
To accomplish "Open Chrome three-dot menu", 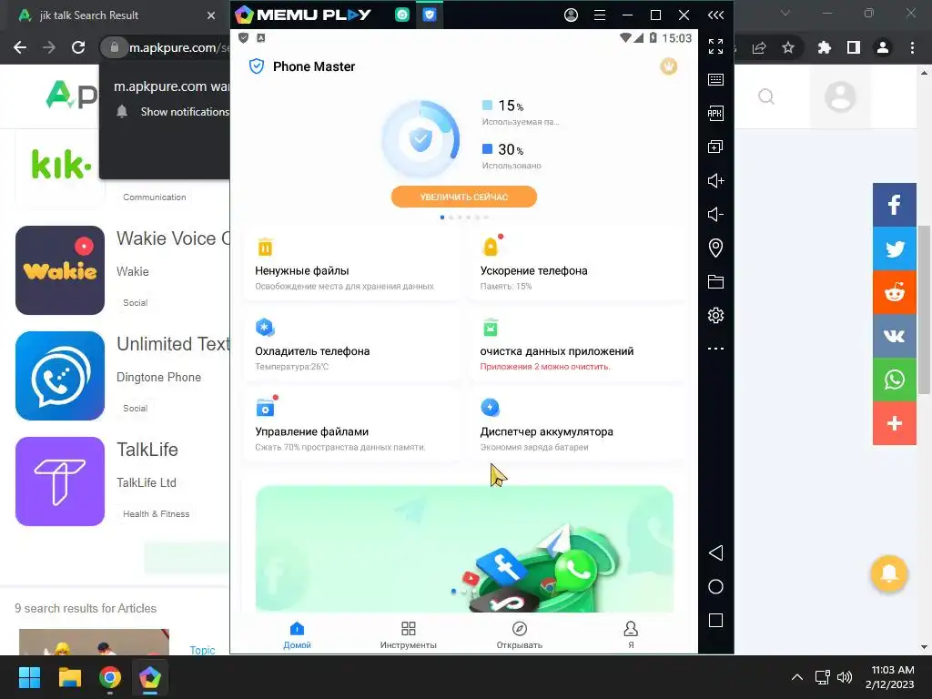I will click(x=912, y=47).
